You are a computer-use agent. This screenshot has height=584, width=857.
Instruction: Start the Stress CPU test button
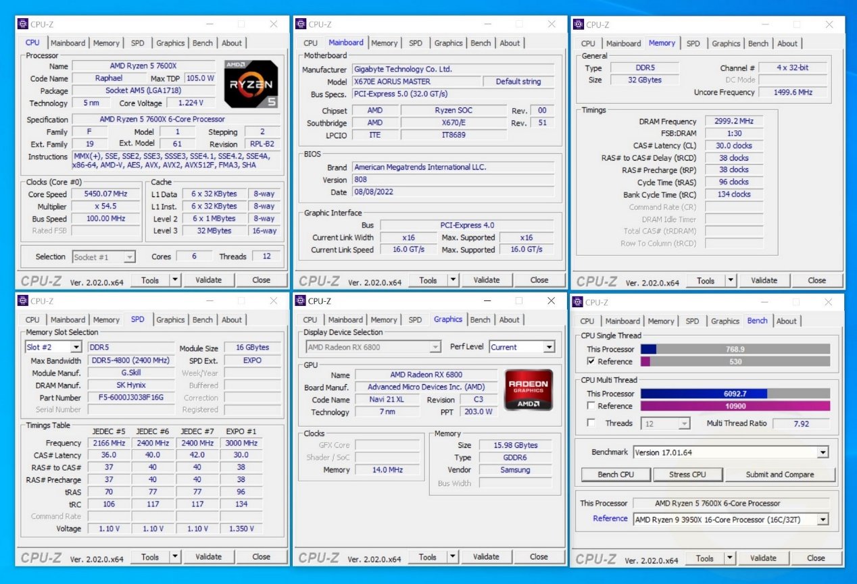[688, 475]
